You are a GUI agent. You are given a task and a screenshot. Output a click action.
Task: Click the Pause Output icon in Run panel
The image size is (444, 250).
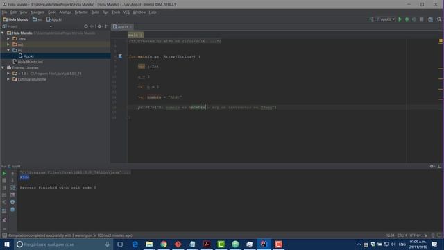(x=4, y=187)
